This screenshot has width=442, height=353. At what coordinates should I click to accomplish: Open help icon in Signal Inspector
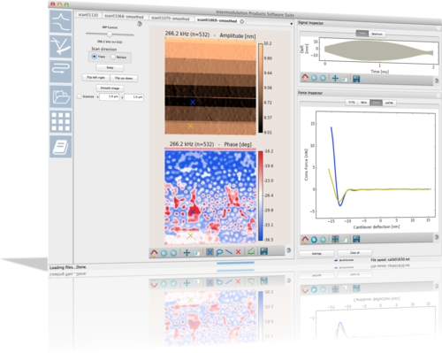[437, 81]
